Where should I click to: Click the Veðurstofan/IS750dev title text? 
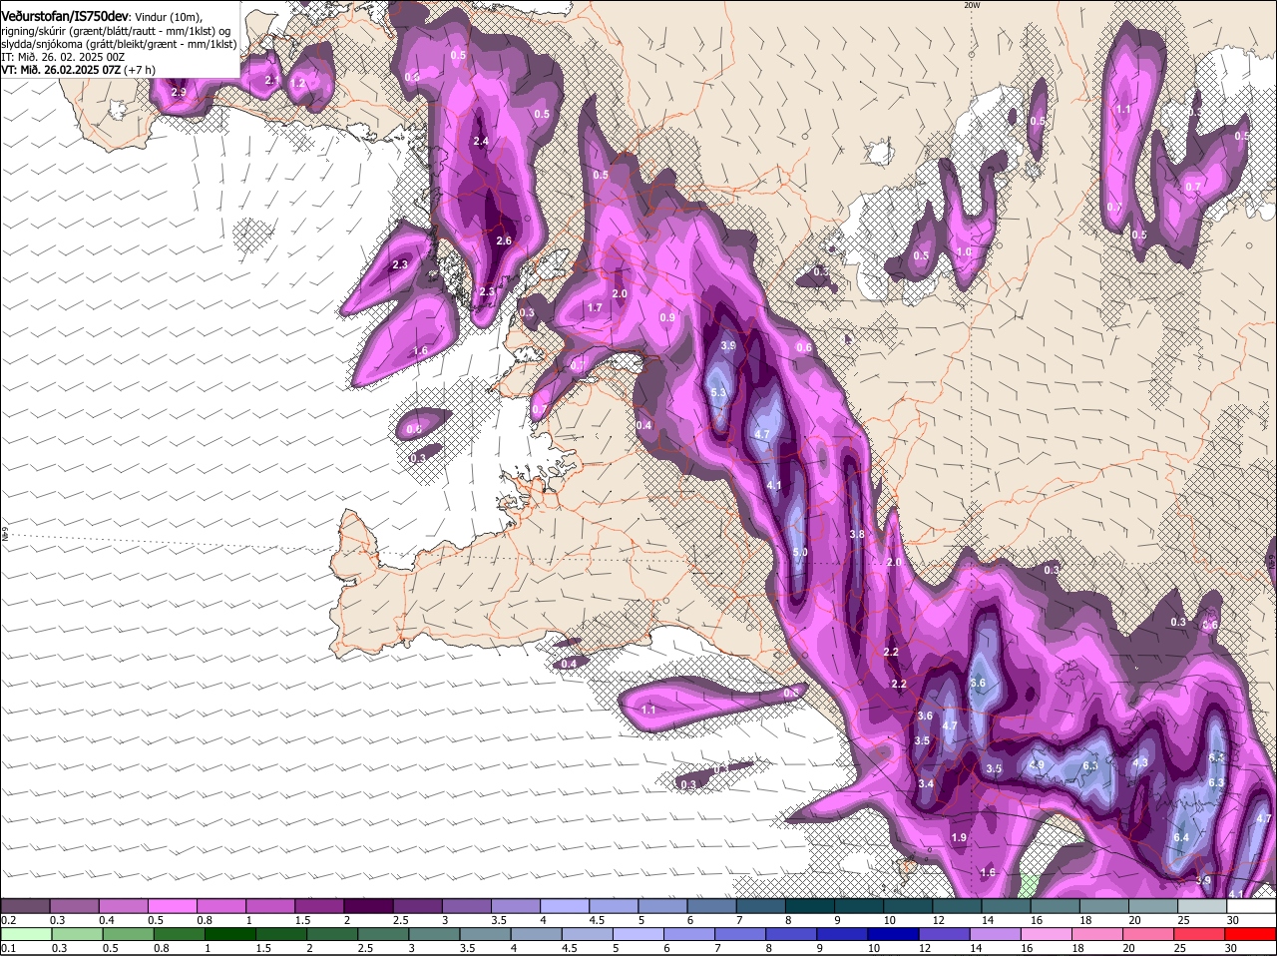(x=65, y=17)
